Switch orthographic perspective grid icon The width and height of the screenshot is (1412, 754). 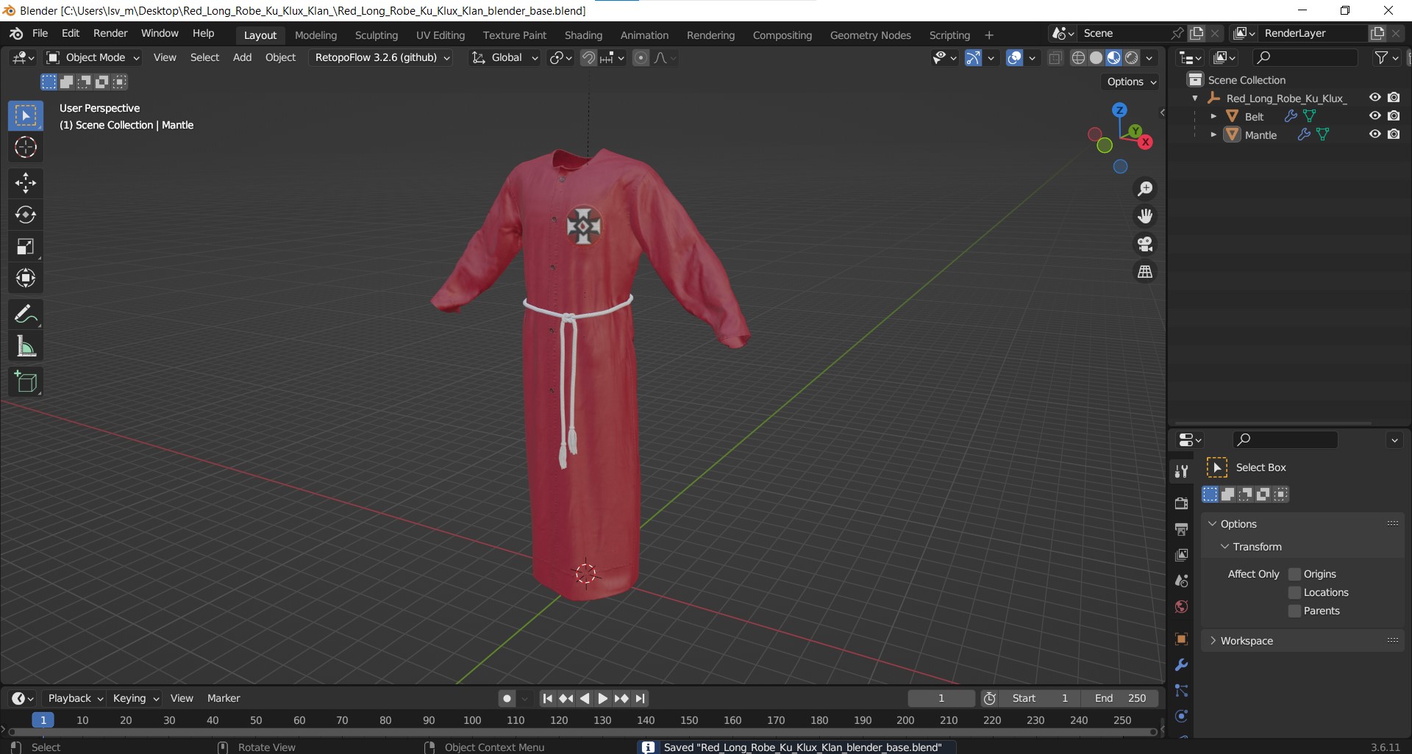(1145, 272)
